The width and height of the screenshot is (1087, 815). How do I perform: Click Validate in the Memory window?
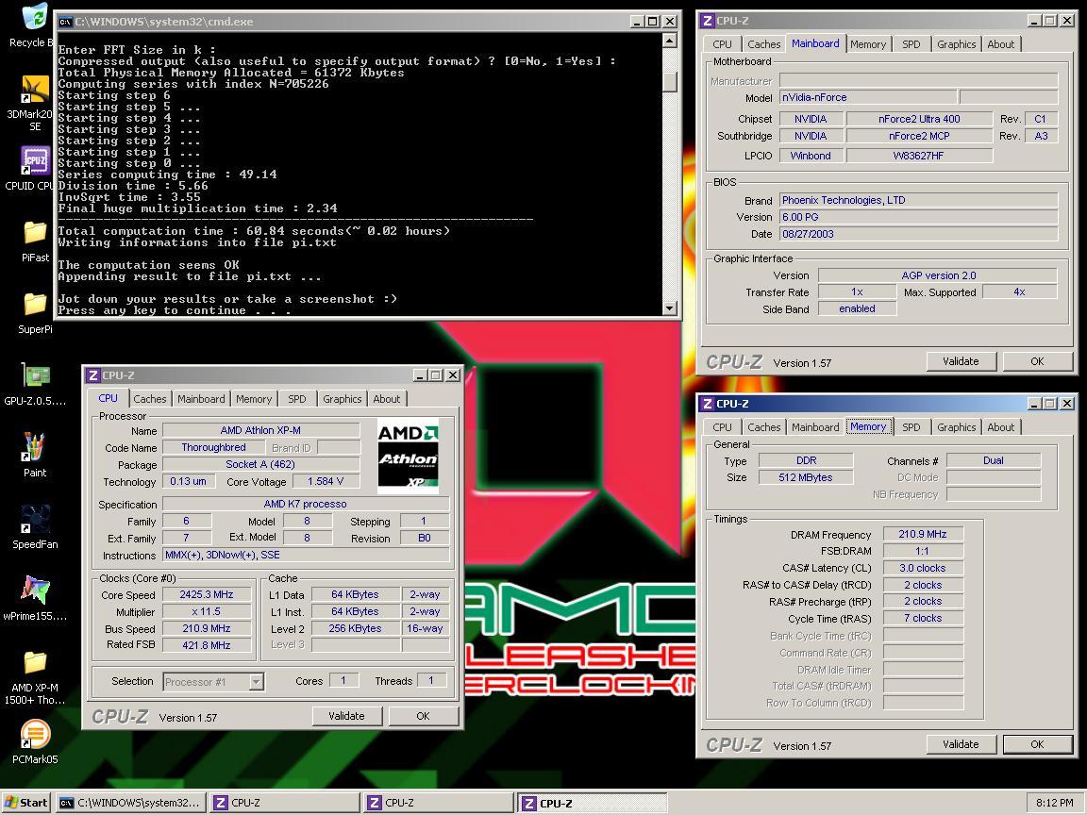pos(961,744)
